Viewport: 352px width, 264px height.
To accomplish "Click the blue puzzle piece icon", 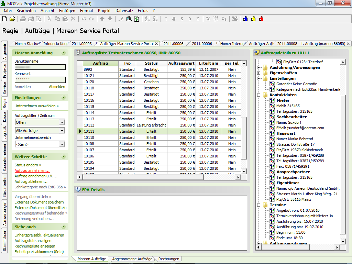I will coord(245,19).
